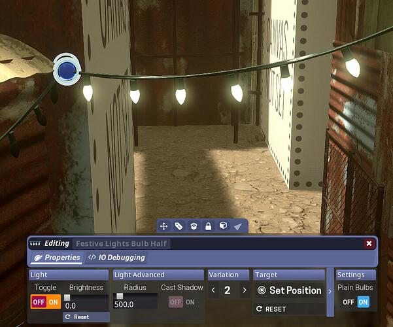Click the tag icon in toolbar
Screen dimensions: 393x327
point(179,226)
